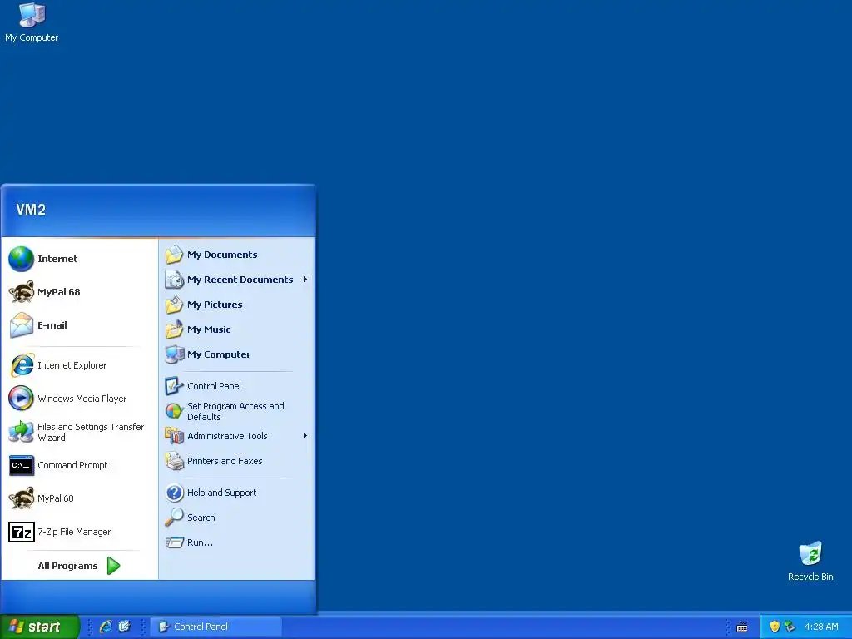Open Control Panel from the Start menu

[x=237, y=386]
